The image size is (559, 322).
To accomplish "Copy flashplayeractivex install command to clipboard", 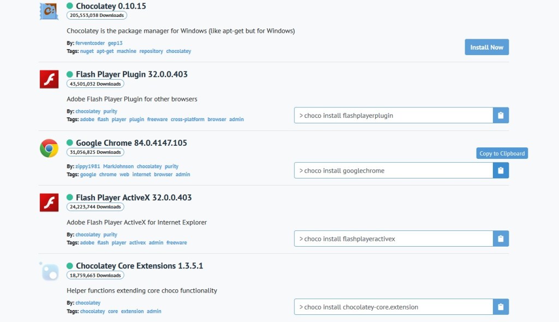I will (501, 239).
